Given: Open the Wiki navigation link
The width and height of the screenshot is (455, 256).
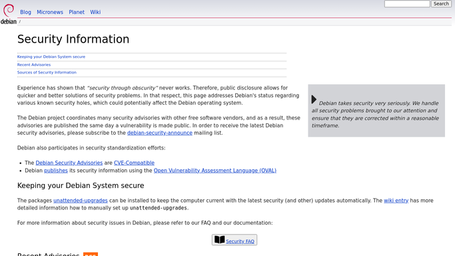Looking at the screenshot, I should tap(95, 12).
